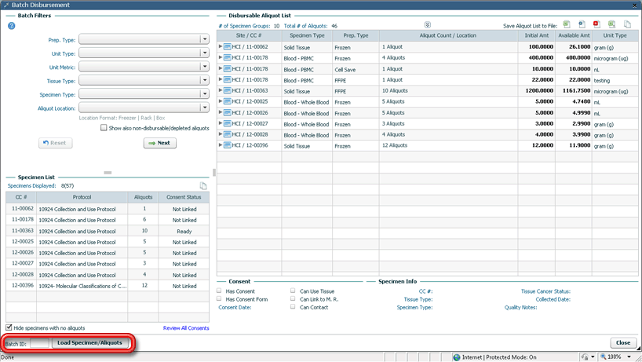Click the 1161.7500 available amount cell

coord(574,90)
